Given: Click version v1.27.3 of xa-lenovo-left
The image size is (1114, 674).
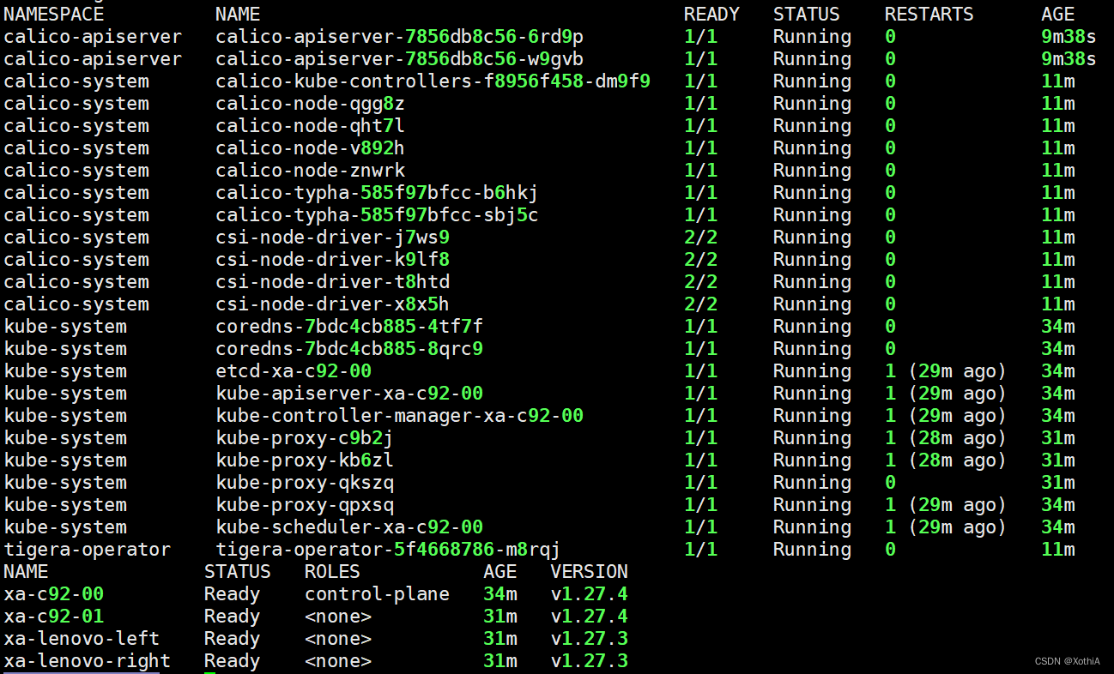Looking at the screenshot, I should [590, 639].
